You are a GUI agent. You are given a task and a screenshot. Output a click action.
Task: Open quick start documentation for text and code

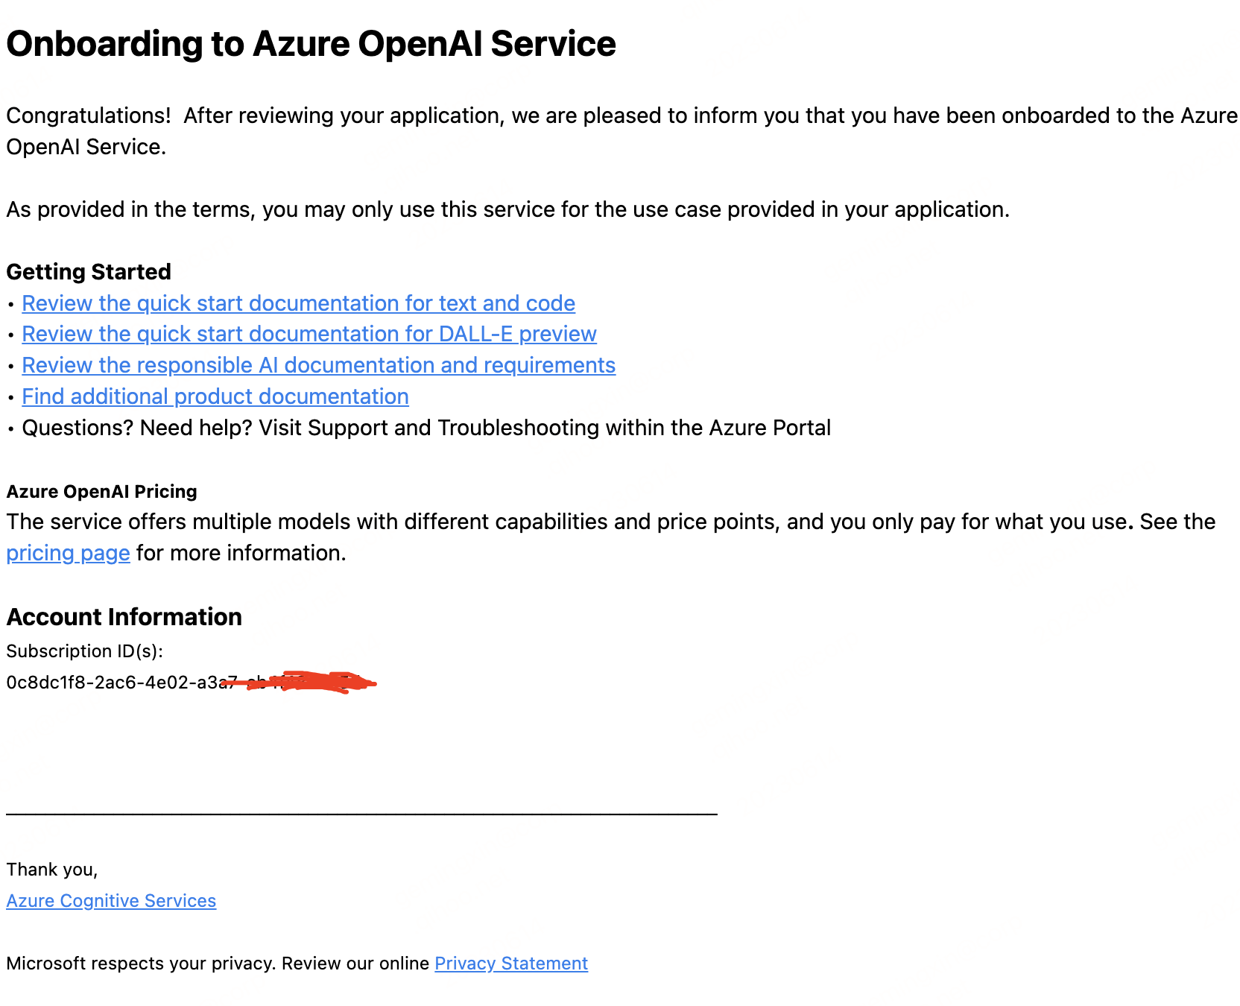[298, 303]
